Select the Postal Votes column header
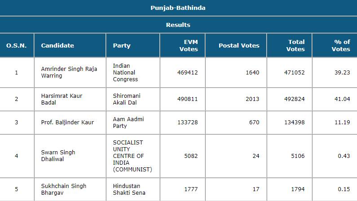Screen dimensions: 357x201 point(239,45)
